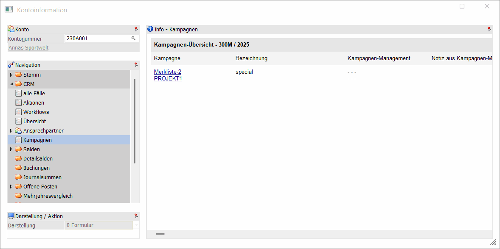Select Mehrjahresvergleich in navigation
The height and width of the screenshot is (249, 500).
pos(48,196)
